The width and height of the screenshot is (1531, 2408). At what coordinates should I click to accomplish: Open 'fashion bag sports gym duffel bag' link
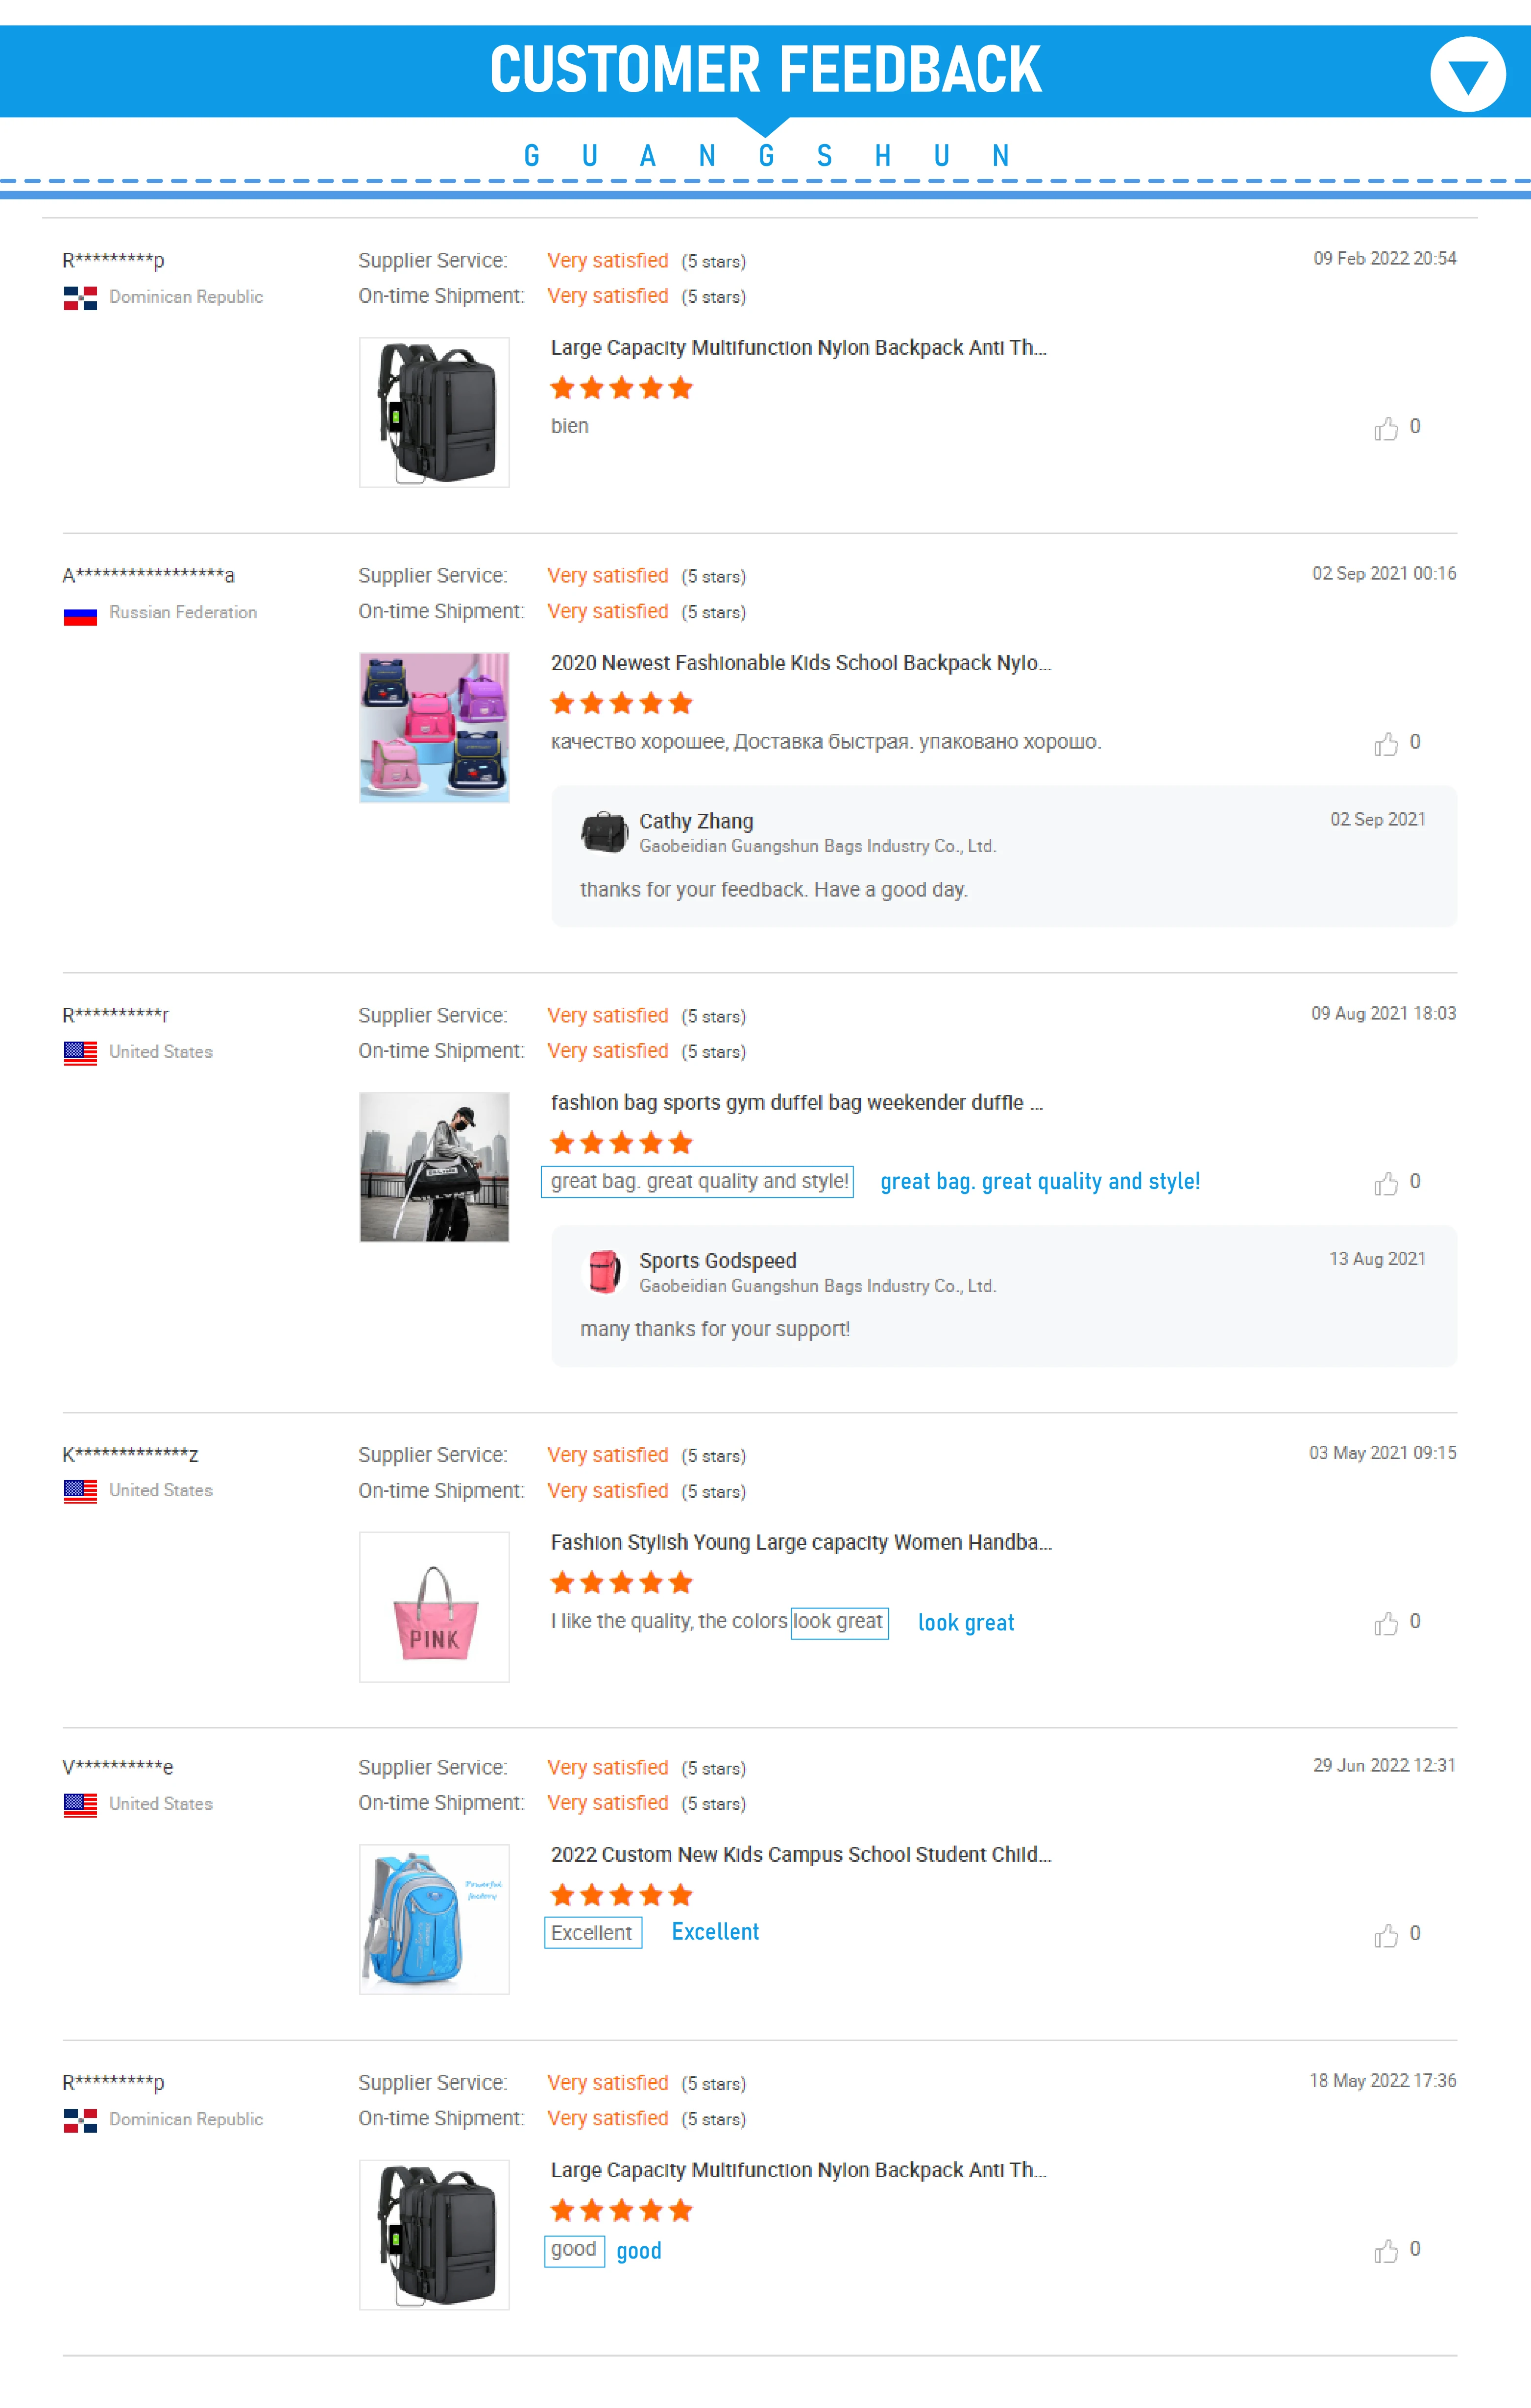tap(796, 1103)
